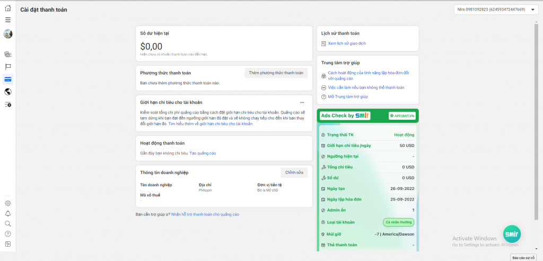Screen dimensions: 543x261
Task: Click the Home icon in the sidebar
Action: click(8, 8)
